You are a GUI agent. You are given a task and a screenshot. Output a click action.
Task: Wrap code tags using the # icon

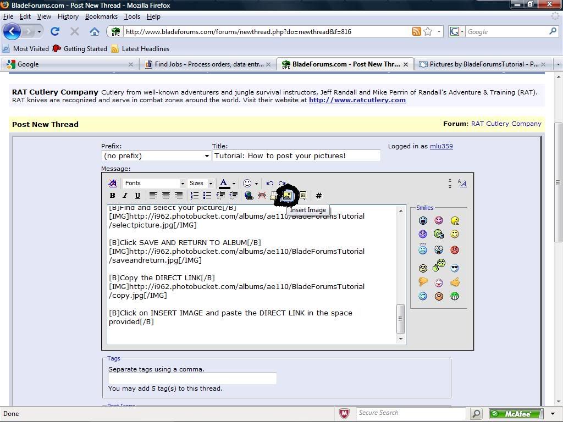click(318, 196)
